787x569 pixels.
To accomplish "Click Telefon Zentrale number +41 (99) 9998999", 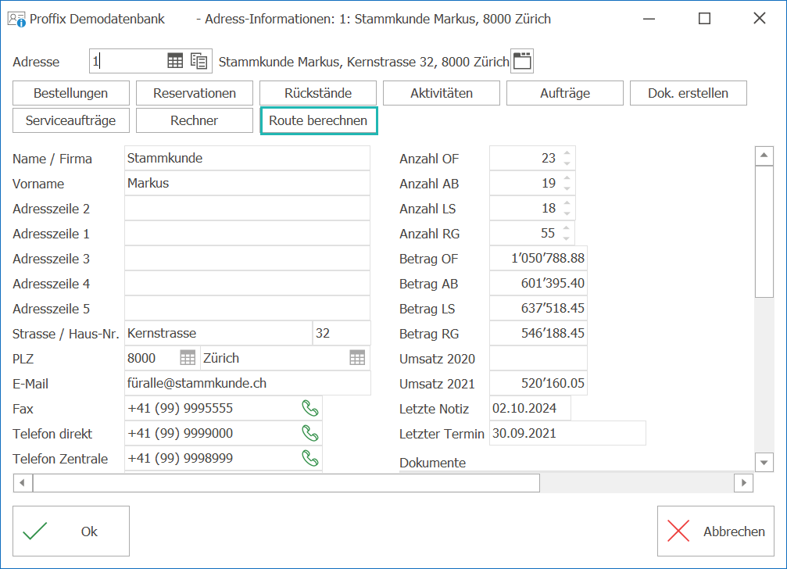I will coord(181,458).
